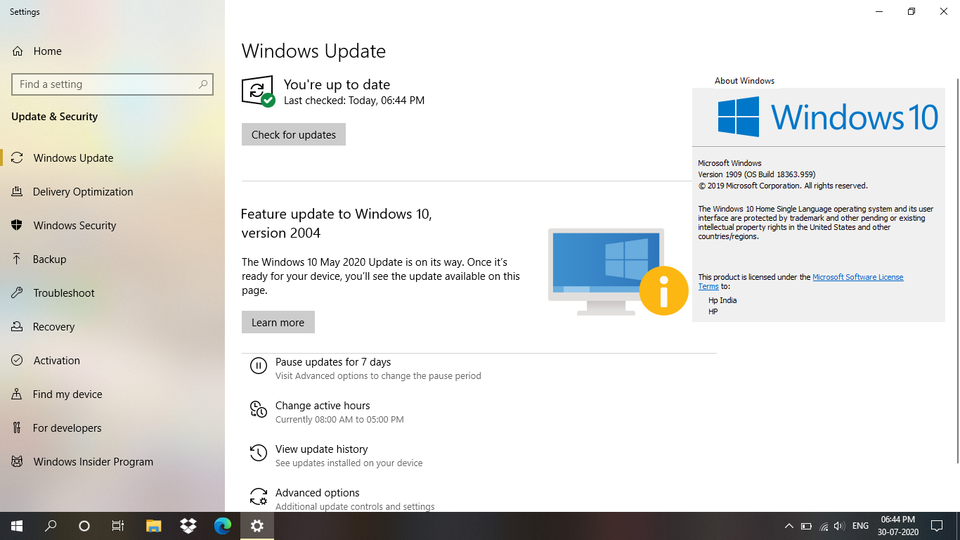
Task: Click Check for updates button
Action: pyautogui.click(x=294, y=134)
